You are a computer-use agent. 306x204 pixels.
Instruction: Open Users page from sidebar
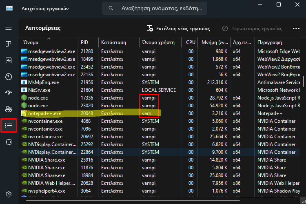[9, 109]
